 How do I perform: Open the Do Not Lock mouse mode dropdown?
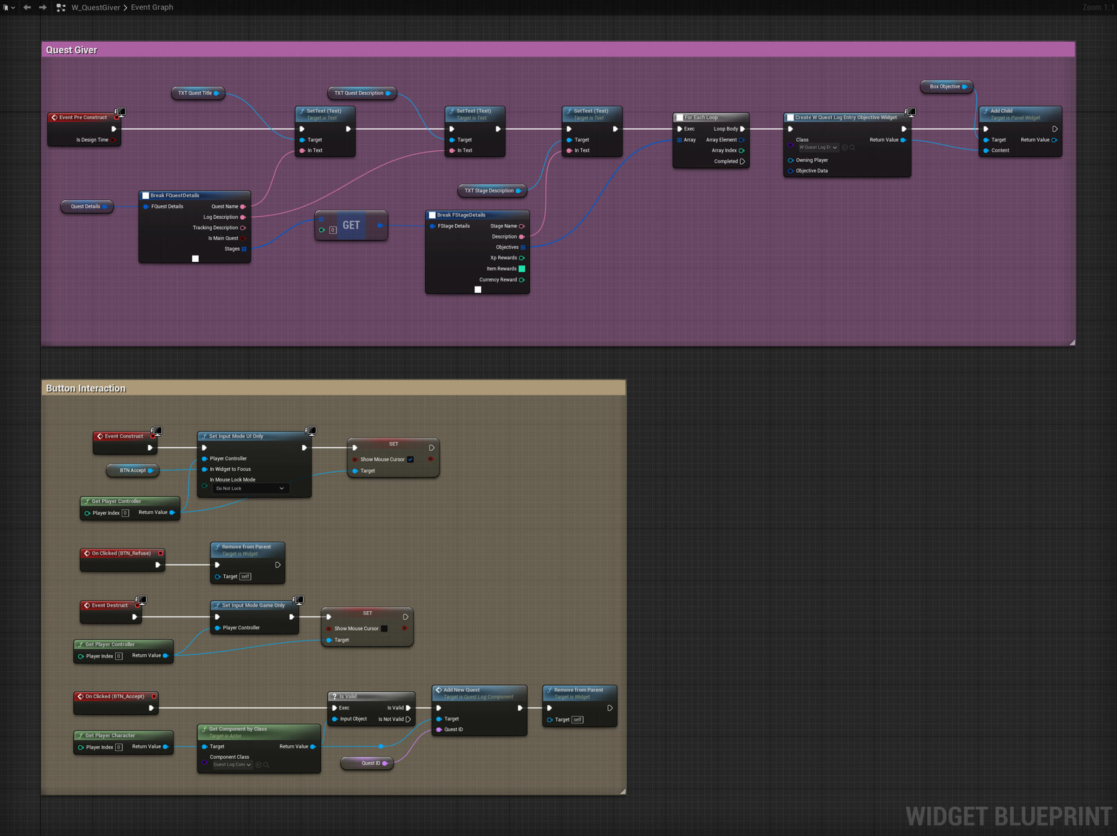(250, 488)
